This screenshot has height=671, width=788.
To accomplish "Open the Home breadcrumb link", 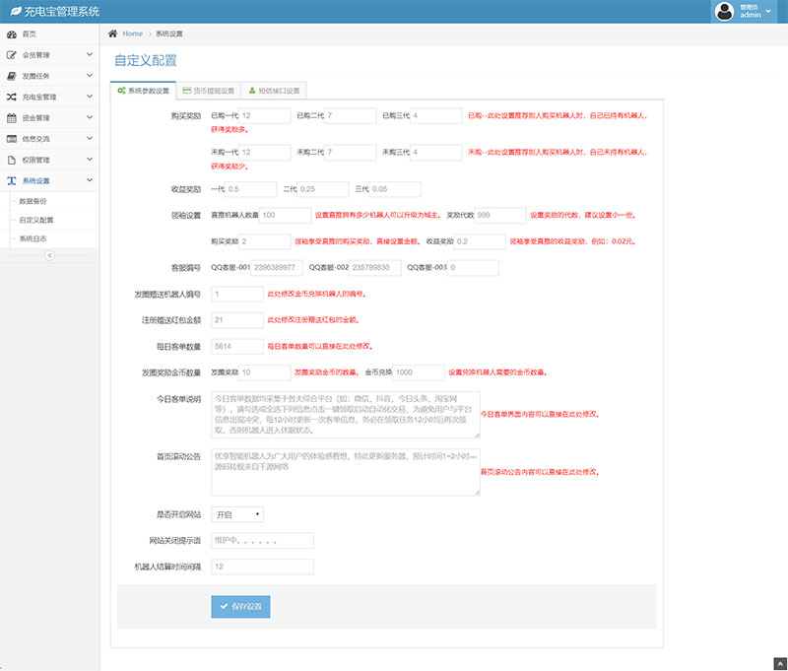I will (x=132, y=34).
